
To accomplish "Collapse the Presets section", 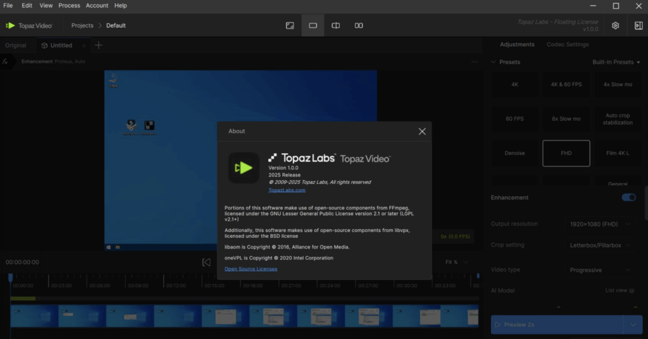I will 494,62.
